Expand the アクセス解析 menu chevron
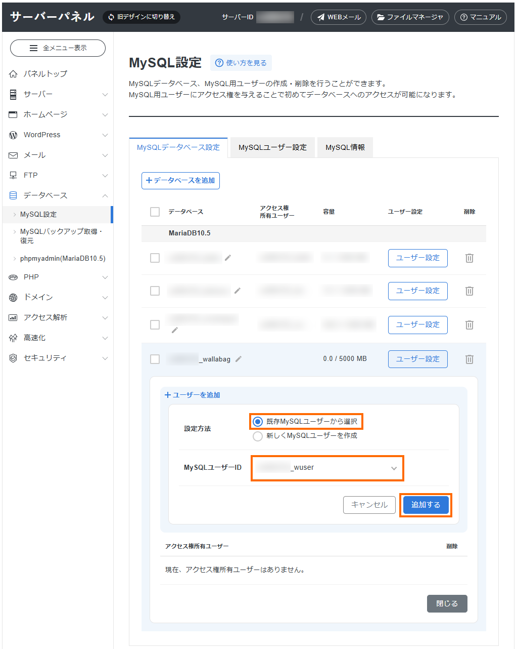This screenshot has height=649, width=517. click(x=105, y=318)
